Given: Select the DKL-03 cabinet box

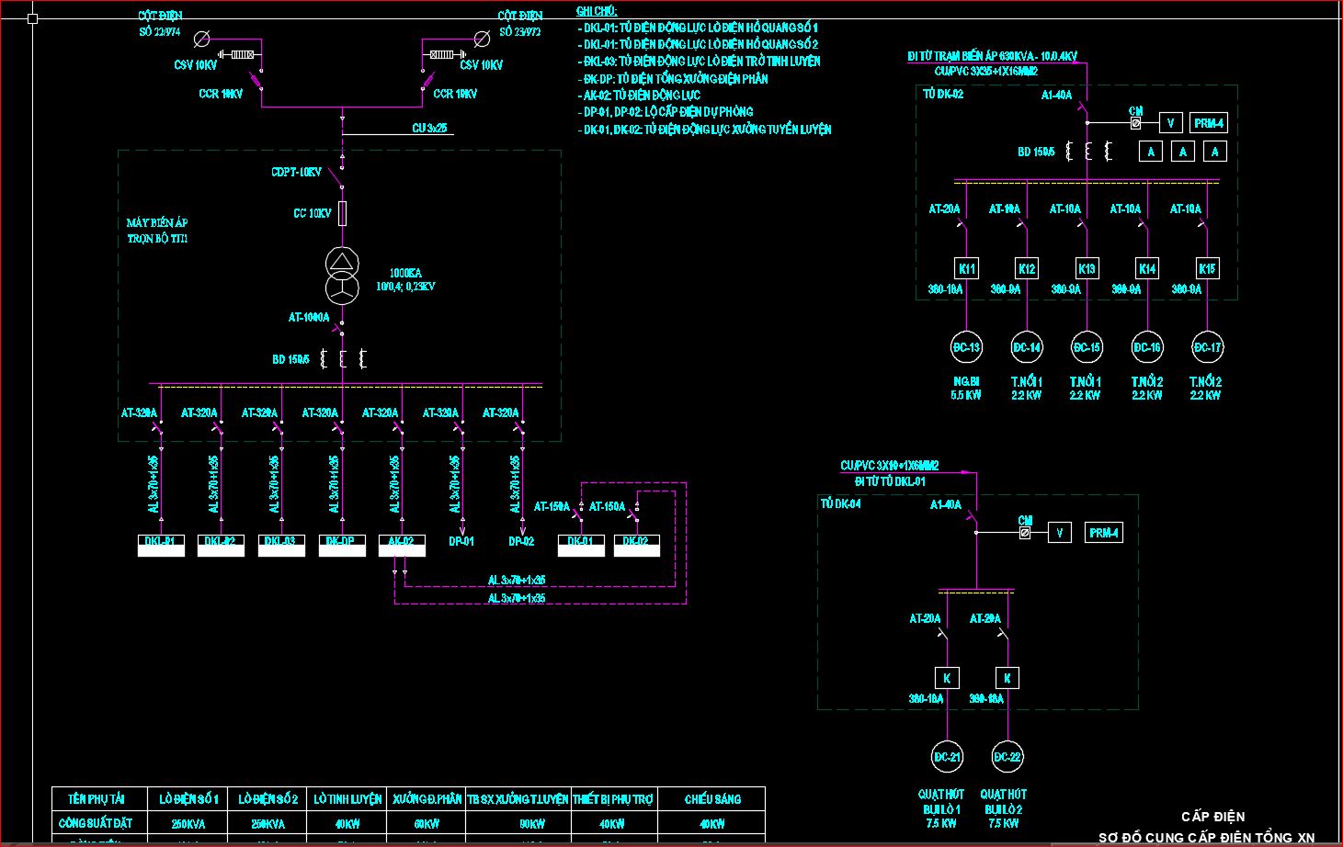Looking at the screenshot, I should pyautogui.click(x=281, y=545).
